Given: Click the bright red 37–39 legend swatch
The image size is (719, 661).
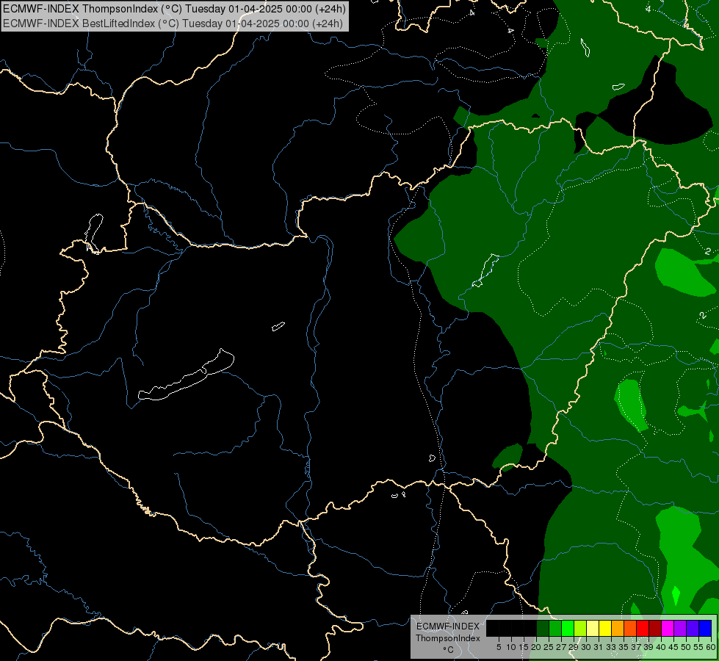Looking at the screenshot, I should (643, 628).
